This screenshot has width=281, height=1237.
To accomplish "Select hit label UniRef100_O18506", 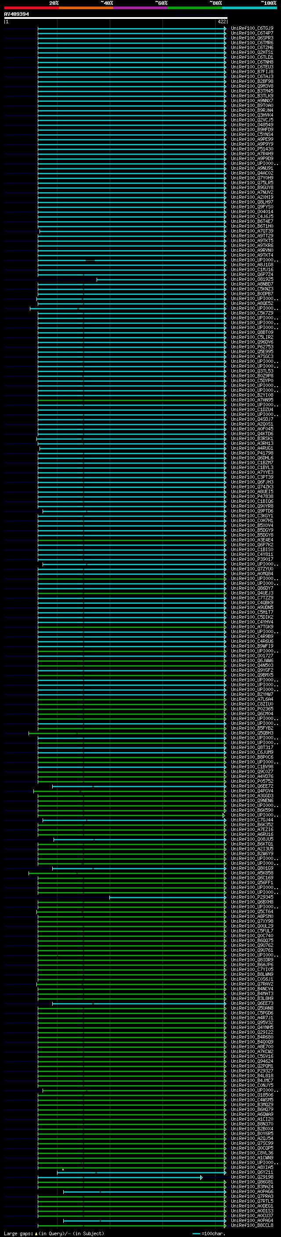I will click(x=252, y=1095).
